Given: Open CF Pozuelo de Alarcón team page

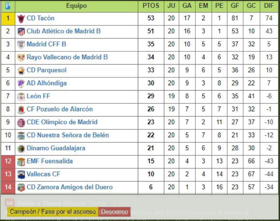Looking at the screenshot, I should pos(60,109).
